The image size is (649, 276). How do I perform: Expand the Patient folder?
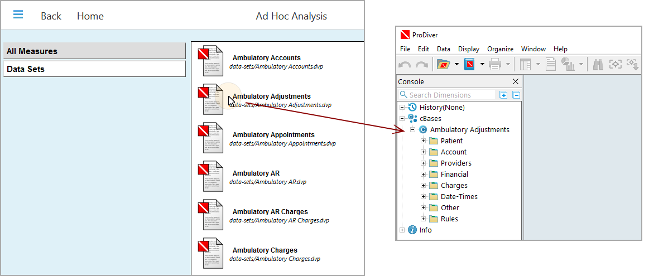[423, 141]
